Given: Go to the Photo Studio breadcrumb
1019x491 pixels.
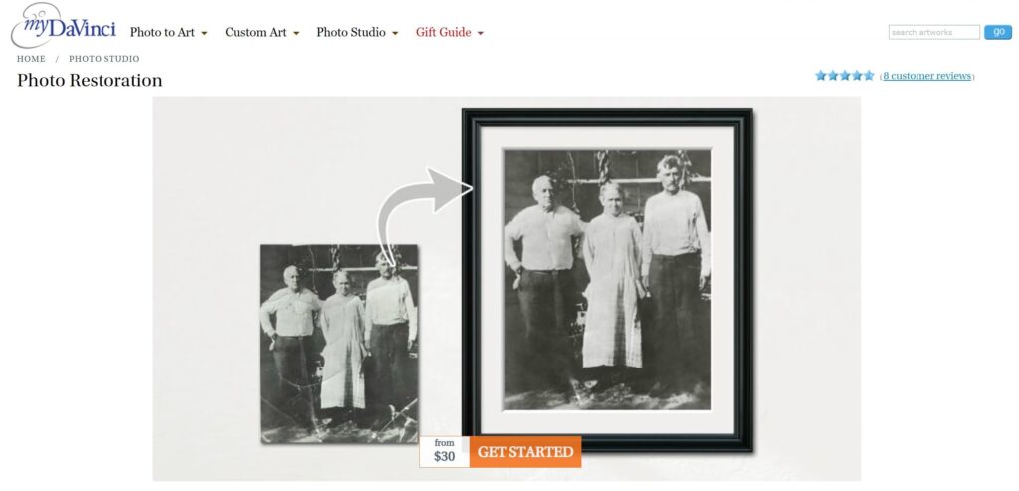Looking at the screenshot, I should [x=103, y=59].
